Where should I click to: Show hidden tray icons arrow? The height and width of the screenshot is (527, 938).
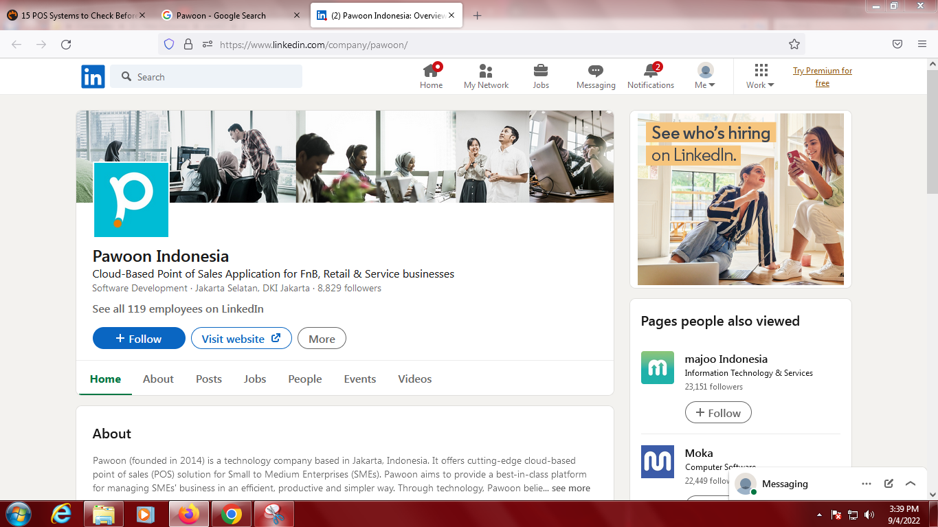pos(819,514)
